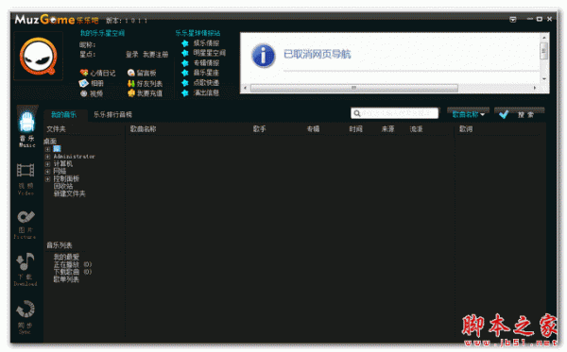Click the web panel horizontal scrollbar thumb
Viewport: 567px width, 352px height.
[x=354, y=88]
